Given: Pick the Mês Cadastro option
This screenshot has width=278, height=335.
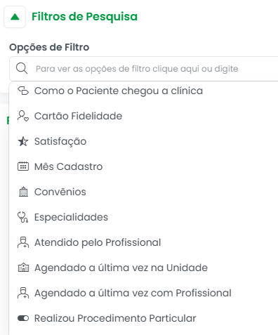Looking at the screenshot, I should pos(68,166).
